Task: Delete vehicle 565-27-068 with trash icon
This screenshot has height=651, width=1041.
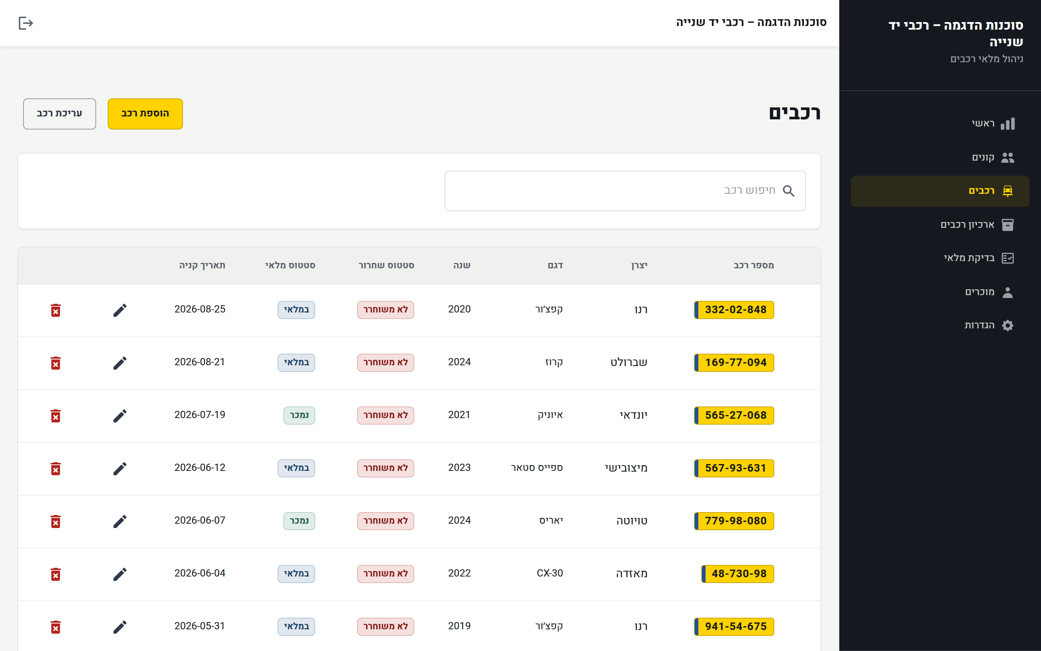Action: (x=56, y=416)
